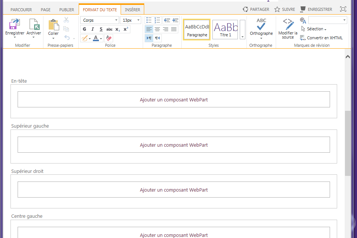
Task: Insert a bulleted list
Action: point(149,20)
